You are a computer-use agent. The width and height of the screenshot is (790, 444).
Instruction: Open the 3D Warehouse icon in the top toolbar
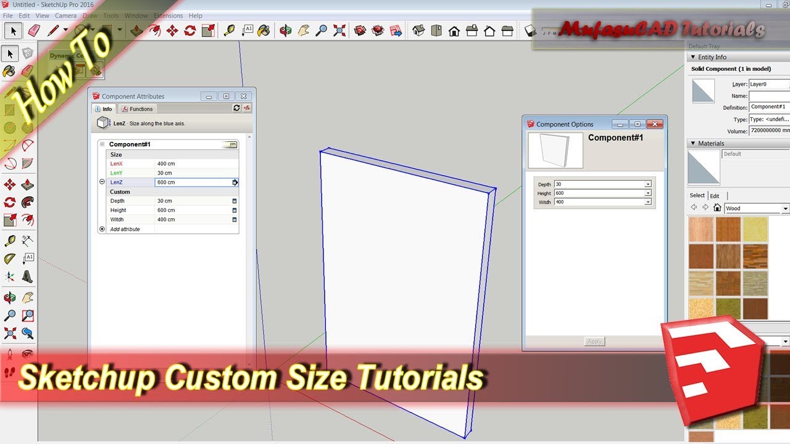360,30
